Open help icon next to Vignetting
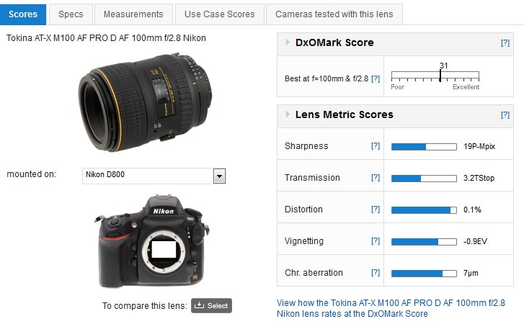 pyautogui.click(x=376, y=241)
